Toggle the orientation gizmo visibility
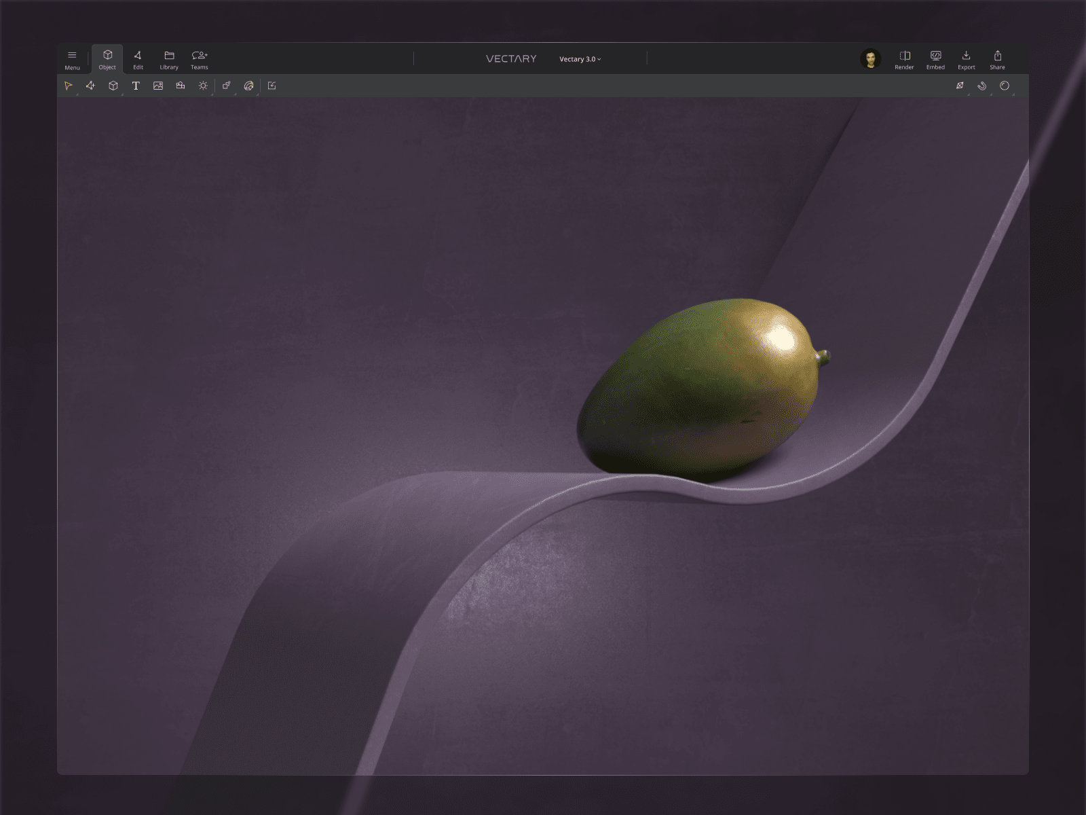 pyautogui.click(x=960, y=86)
